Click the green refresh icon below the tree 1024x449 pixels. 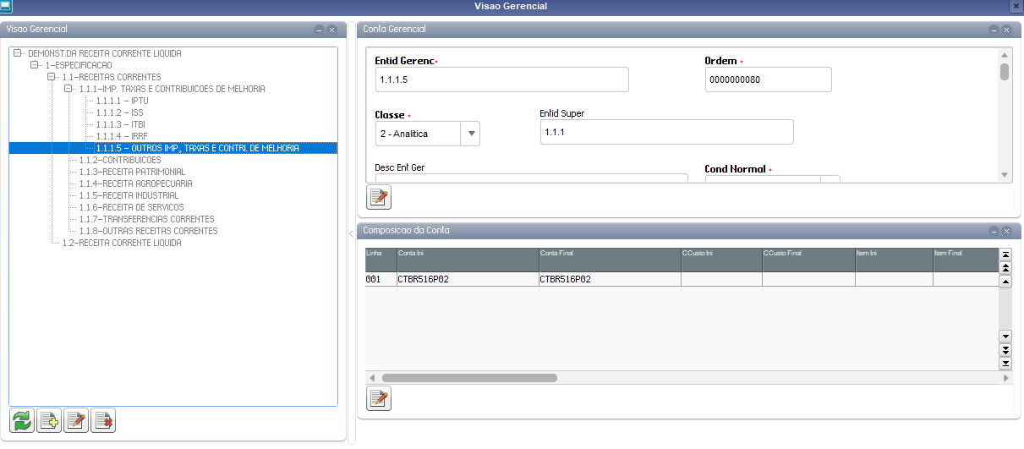pyautogui.click(x=23, y=421)
